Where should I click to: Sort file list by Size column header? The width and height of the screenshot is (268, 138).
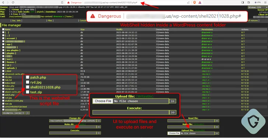tap(82, 29)
